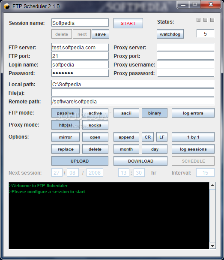The width and height of the screenshot is (224, 260).
Task: Click the 'Please configure a session' log line
Action: tap(47, 192)
